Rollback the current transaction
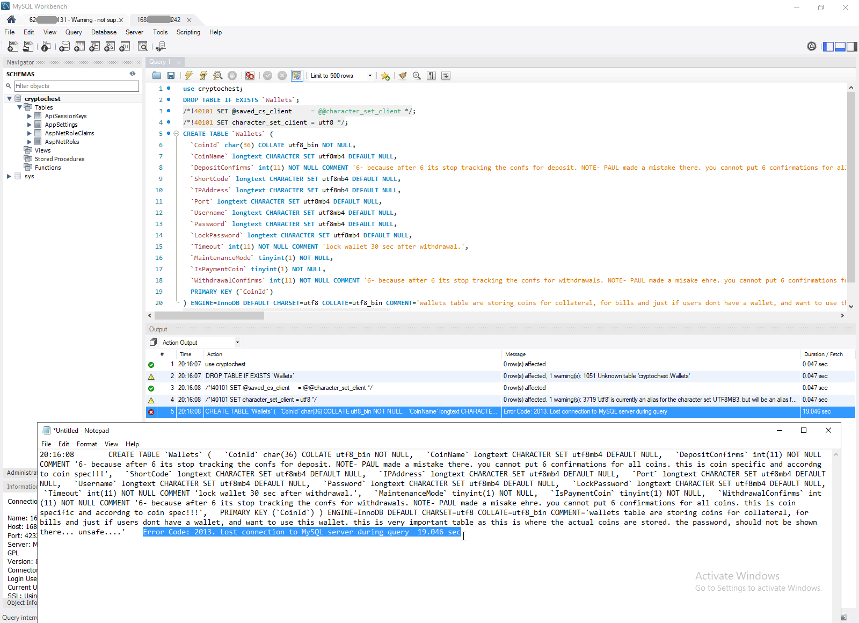The image size is (859, 623). pyautogui.click(x=282, y=76)
